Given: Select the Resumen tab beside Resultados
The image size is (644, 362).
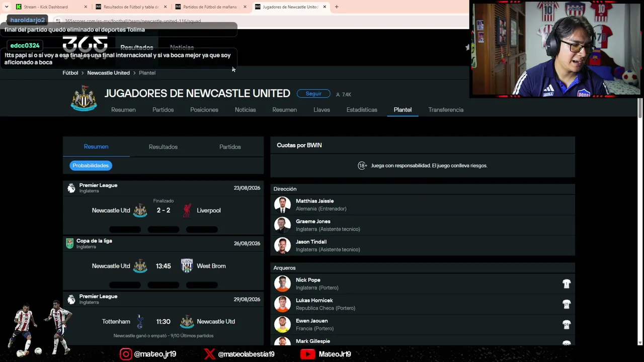Looking at the screenshot, I should [96, 147].
